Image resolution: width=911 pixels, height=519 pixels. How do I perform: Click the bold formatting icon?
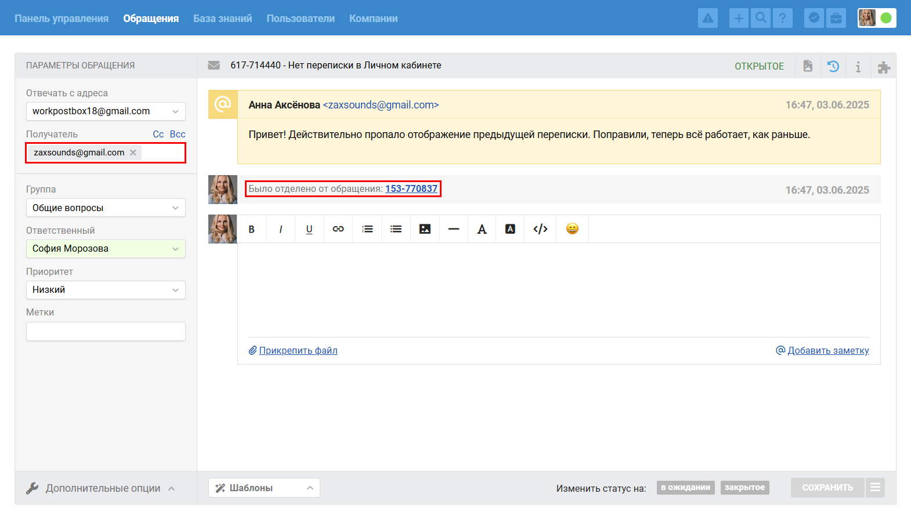click(252, 229)
